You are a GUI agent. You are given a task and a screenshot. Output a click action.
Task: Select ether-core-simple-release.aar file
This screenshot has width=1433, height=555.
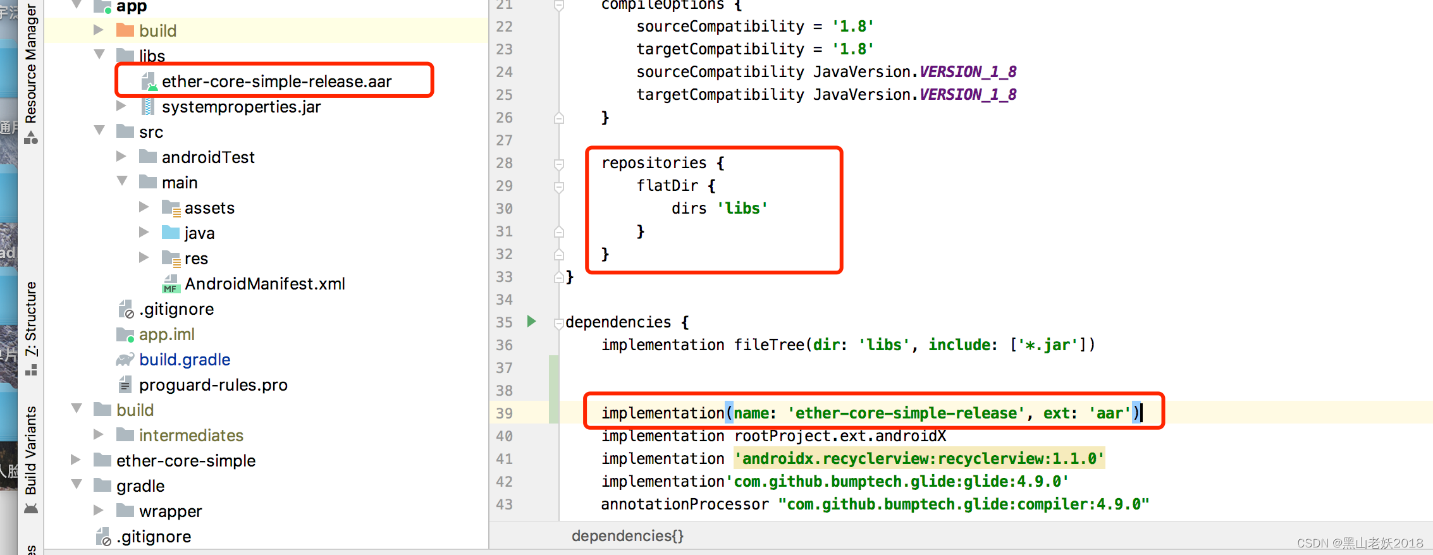(x=276, y=82)
